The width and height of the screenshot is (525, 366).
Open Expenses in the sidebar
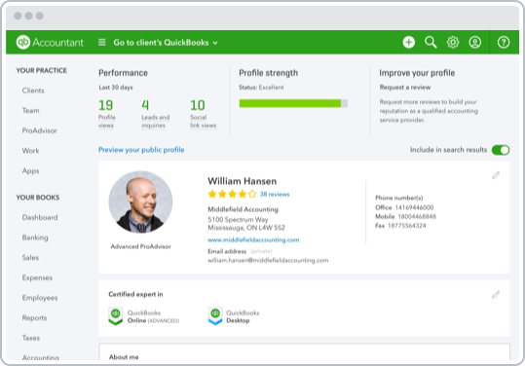(37, 277)
